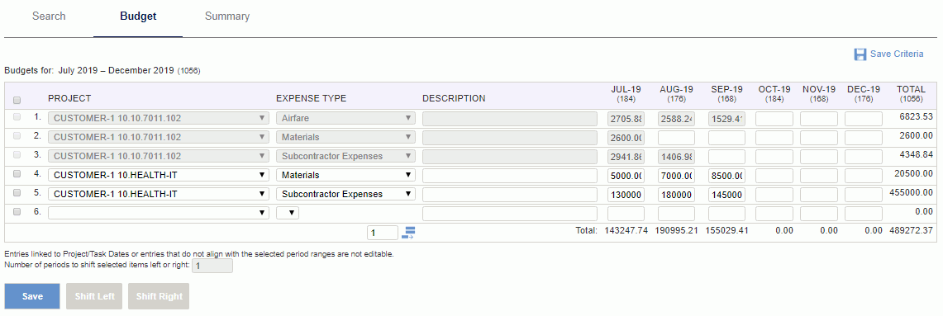Click row 4 description text field
This screenshot has height=316, width=943.
[x=510, y=175]
